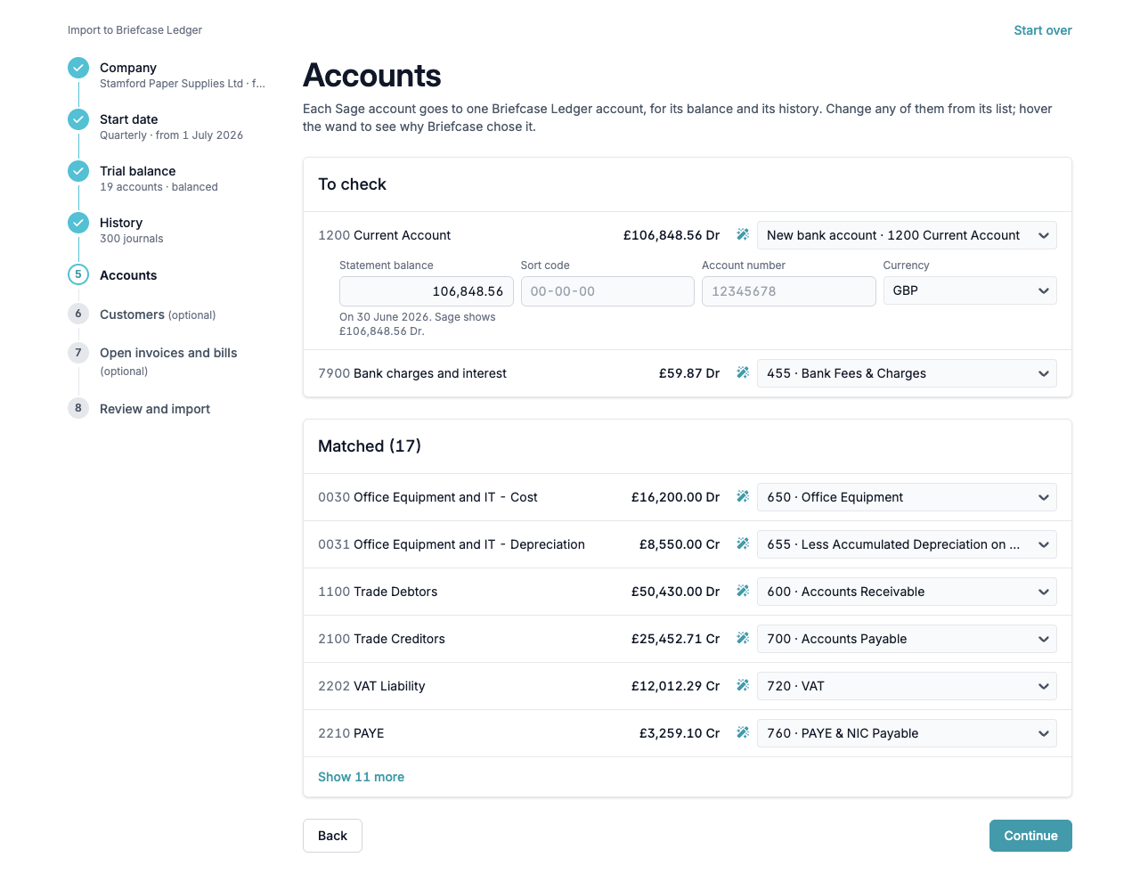This screenshot has width=1140, height=874.
Task: Open the Currency GBP dropdown
Action: pos(970,290)
